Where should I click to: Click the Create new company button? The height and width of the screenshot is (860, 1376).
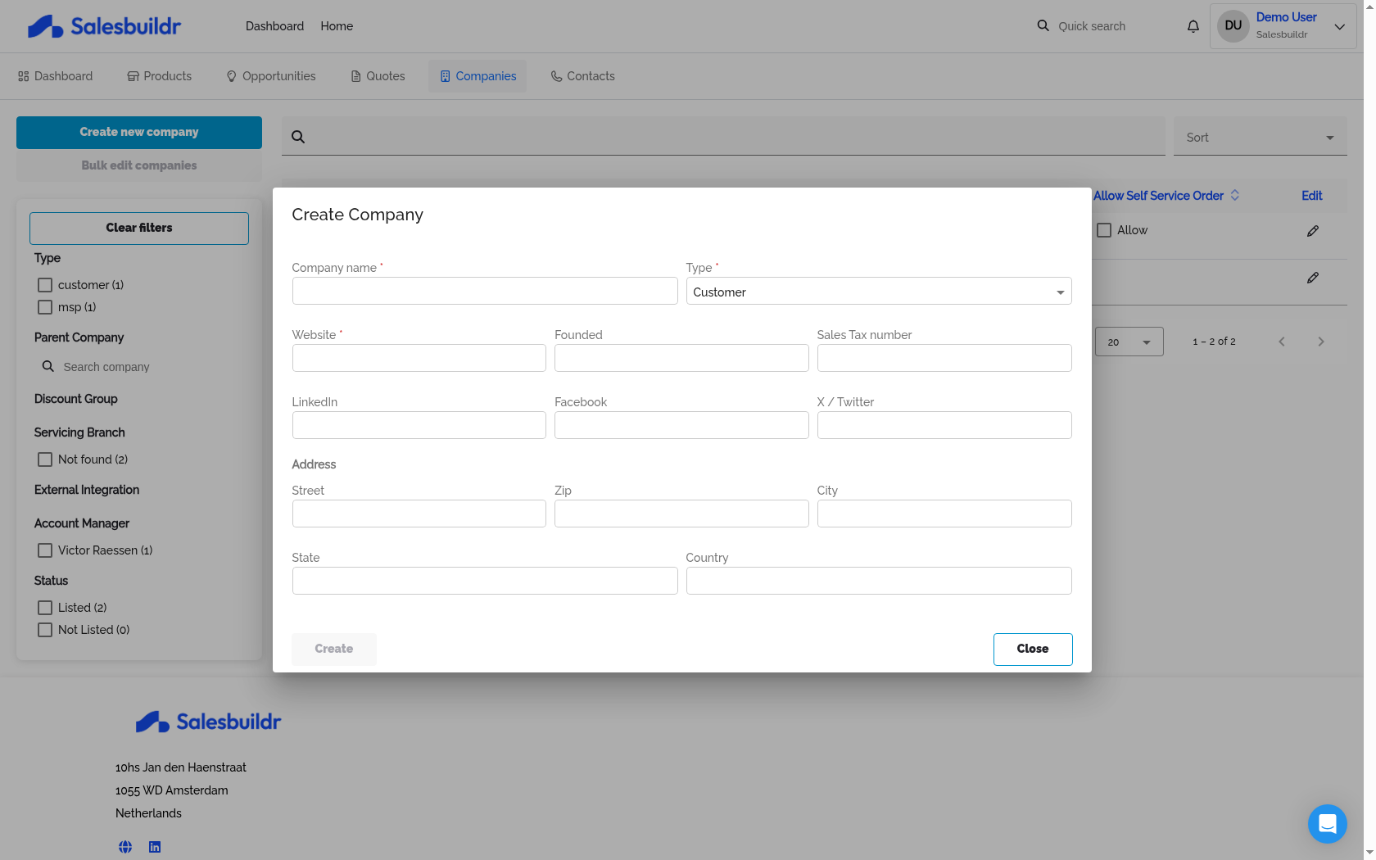[x=139, y=133]
